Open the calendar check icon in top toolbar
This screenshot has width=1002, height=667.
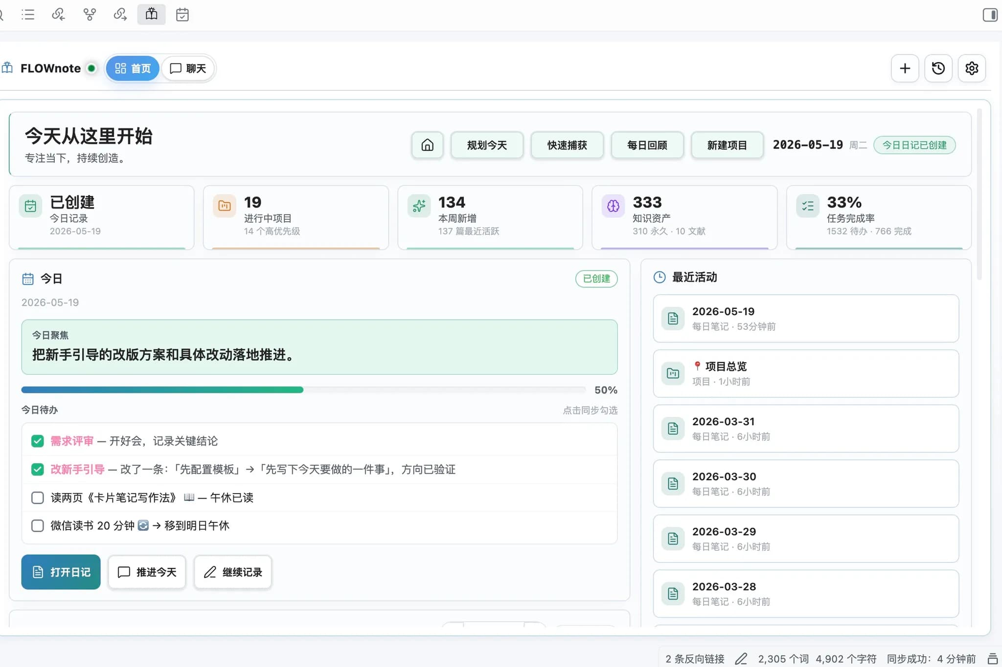pos(182,15)
